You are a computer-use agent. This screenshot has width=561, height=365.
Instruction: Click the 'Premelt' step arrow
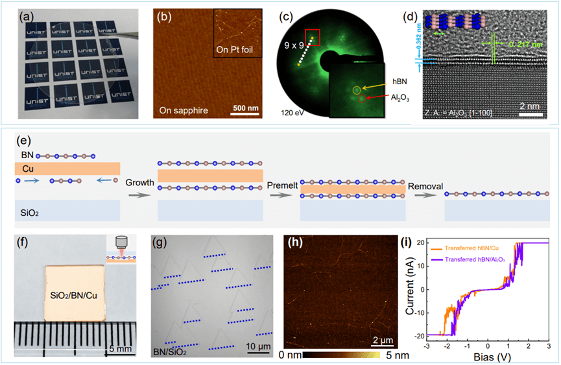pos(281,193)
